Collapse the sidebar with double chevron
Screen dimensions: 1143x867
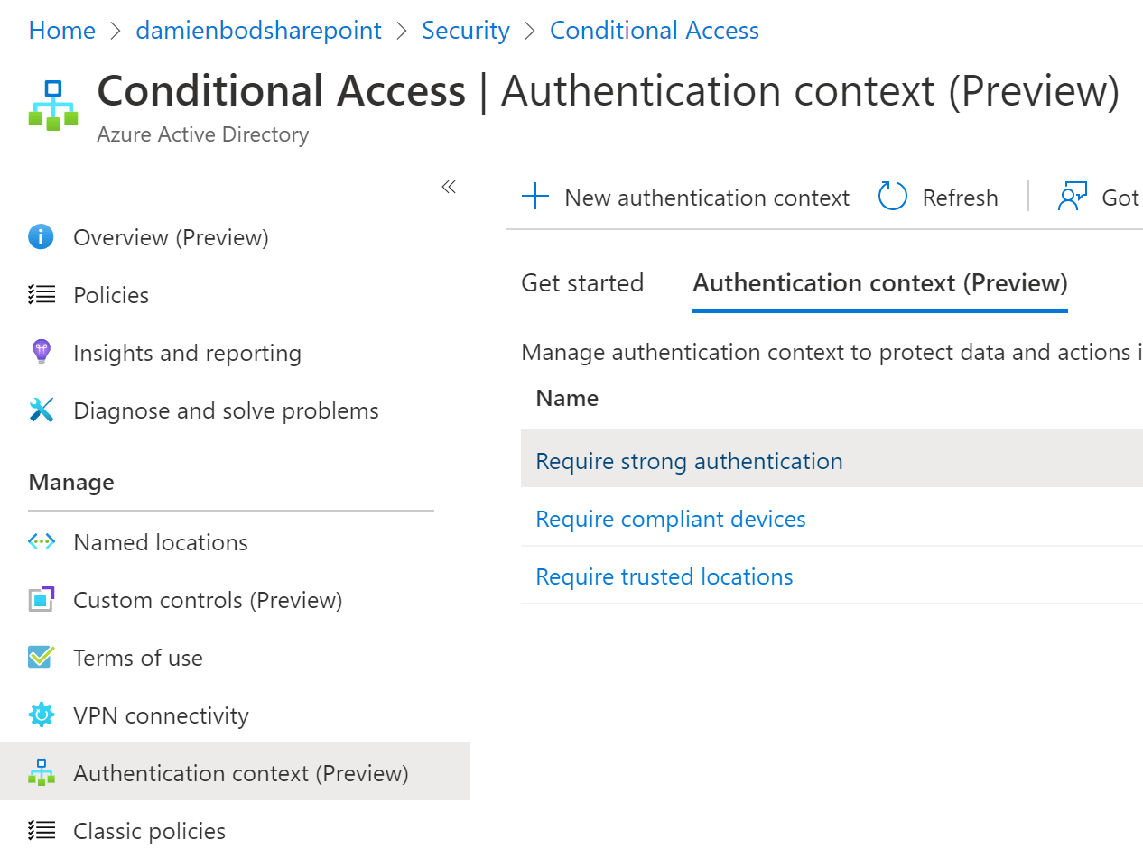tap(449, 187)
